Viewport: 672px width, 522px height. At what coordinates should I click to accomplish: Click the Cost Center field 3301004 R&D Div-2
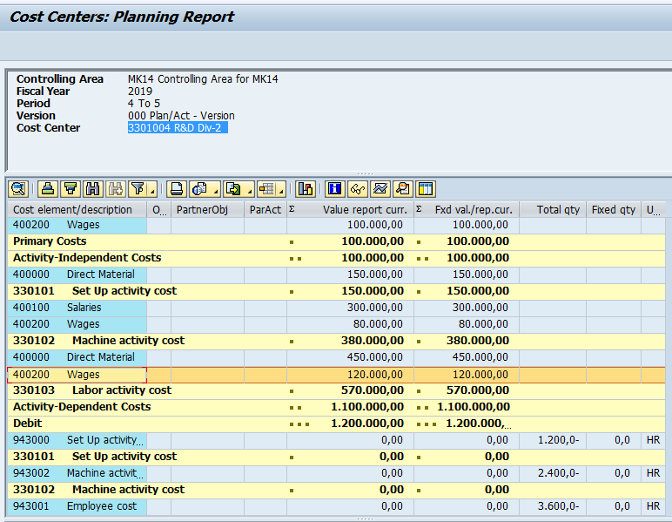tap(178, 128)
